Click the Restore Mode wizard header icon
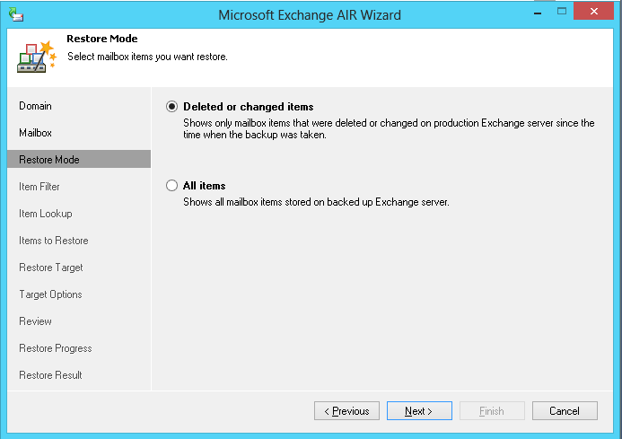Screen dimensions: 622x439 tap(37, 57)
